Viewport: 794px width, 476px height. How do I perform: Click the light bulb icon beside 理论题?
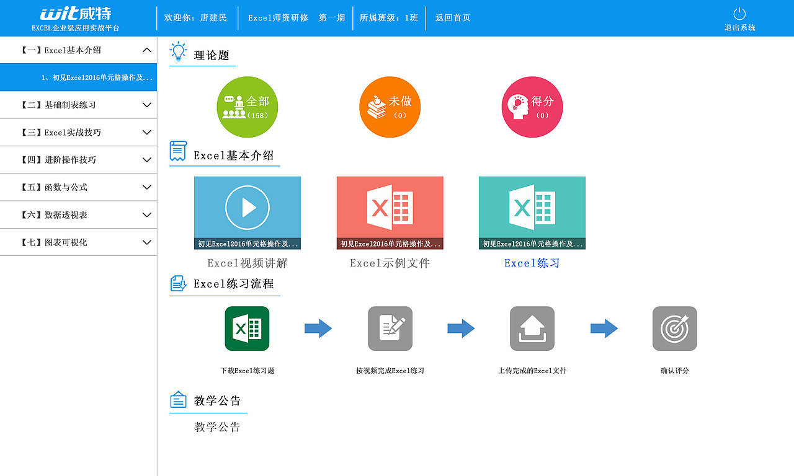point(178,52)
